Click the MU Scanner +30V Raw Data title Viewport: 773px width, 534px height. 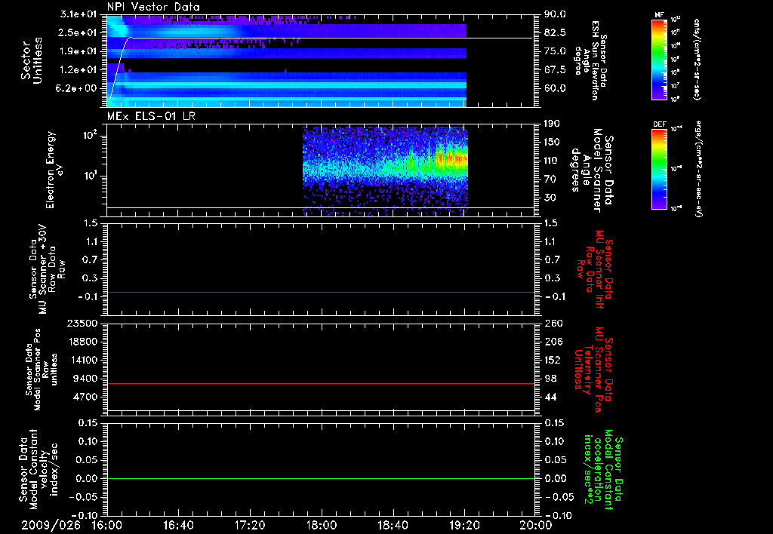coord(47,269)
